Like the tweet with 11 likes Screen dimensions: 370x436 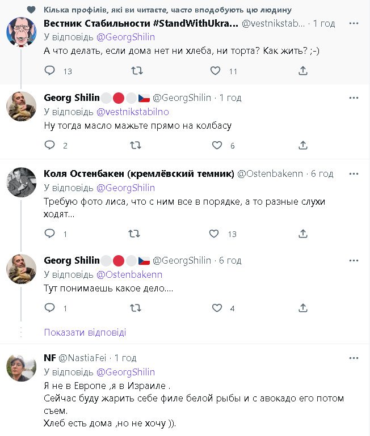(216, 71)
